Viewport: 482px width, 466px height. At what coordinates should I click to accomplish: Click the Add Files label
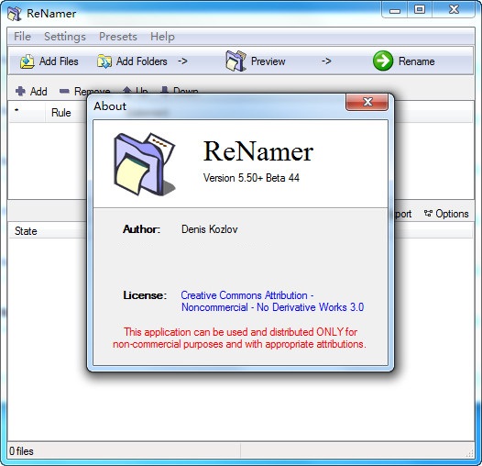(x=59, y=61)
